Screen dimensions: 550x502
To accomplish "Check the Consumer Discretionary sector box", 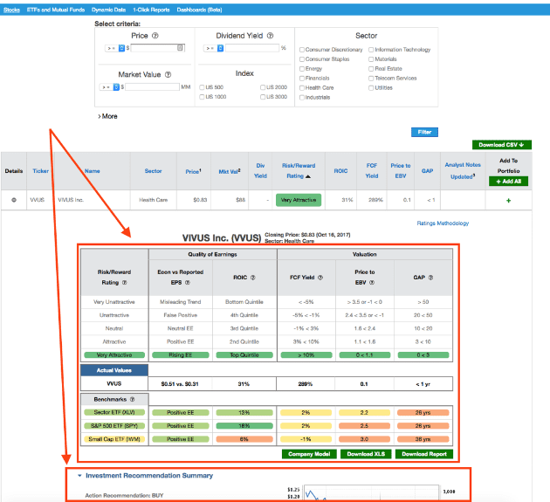I will [302, 50].
